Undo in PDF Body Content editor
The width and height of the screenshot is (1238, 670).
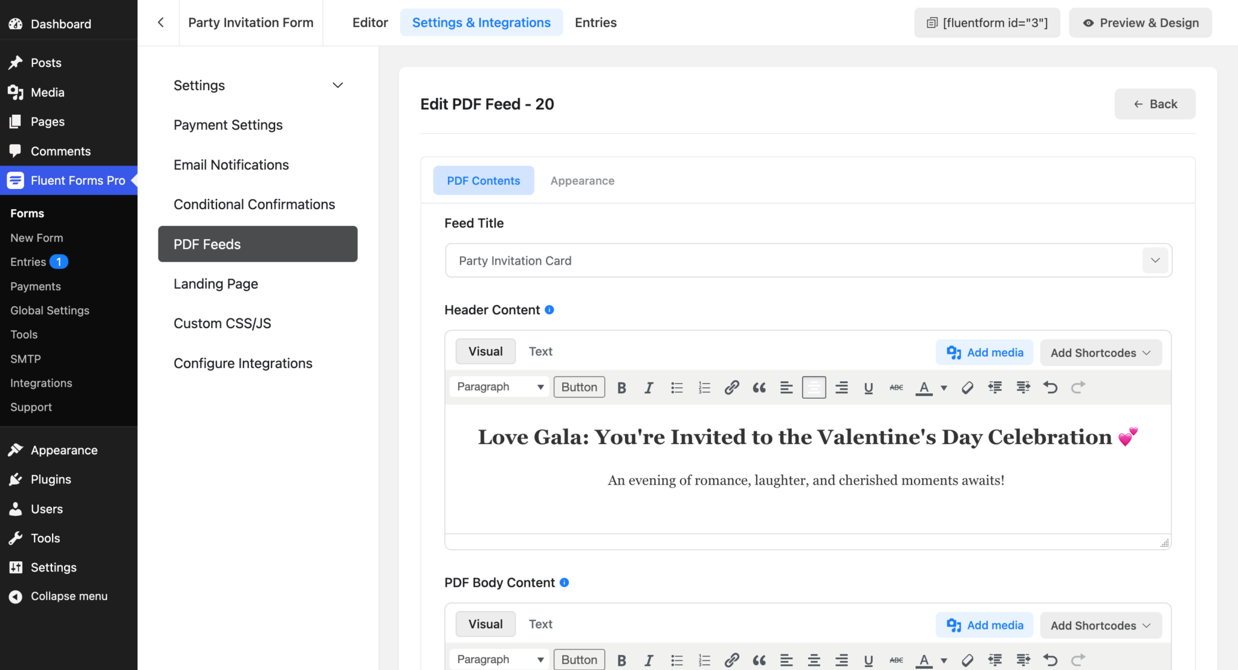[x=1051, y=660]
